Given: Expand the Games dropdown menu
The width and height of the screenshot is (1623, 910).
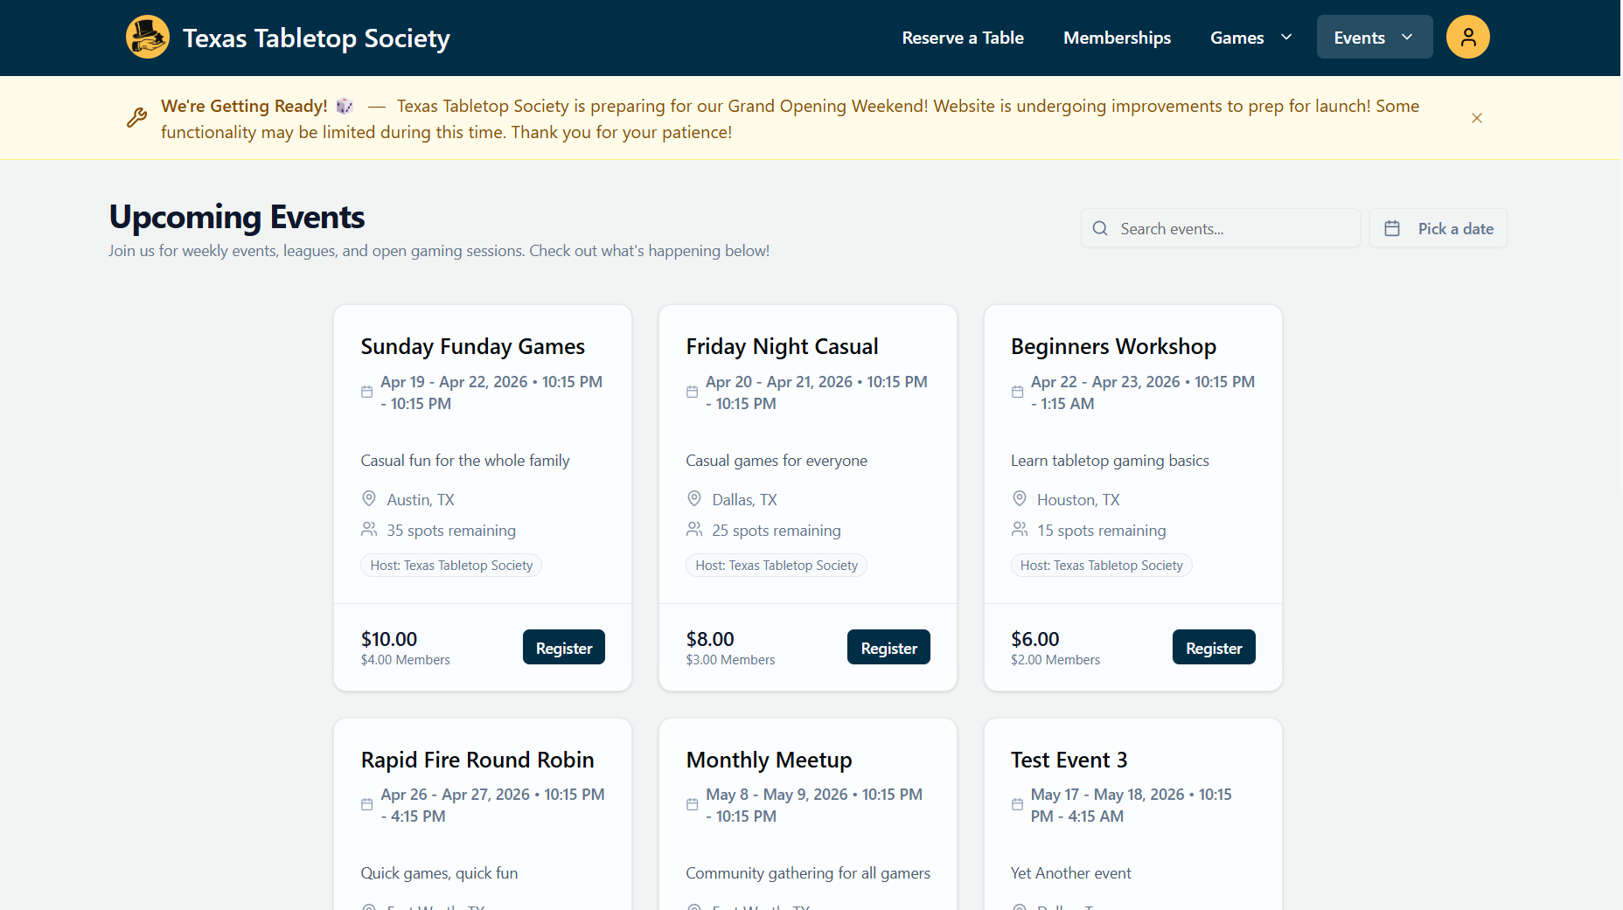Looking at the screenshot, I should pyautogui.click(x=1250, y=38).
